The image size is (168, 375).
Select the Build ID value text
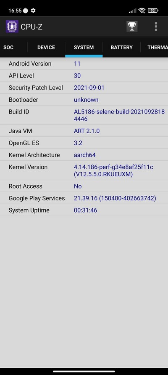(x=119, y=115)
